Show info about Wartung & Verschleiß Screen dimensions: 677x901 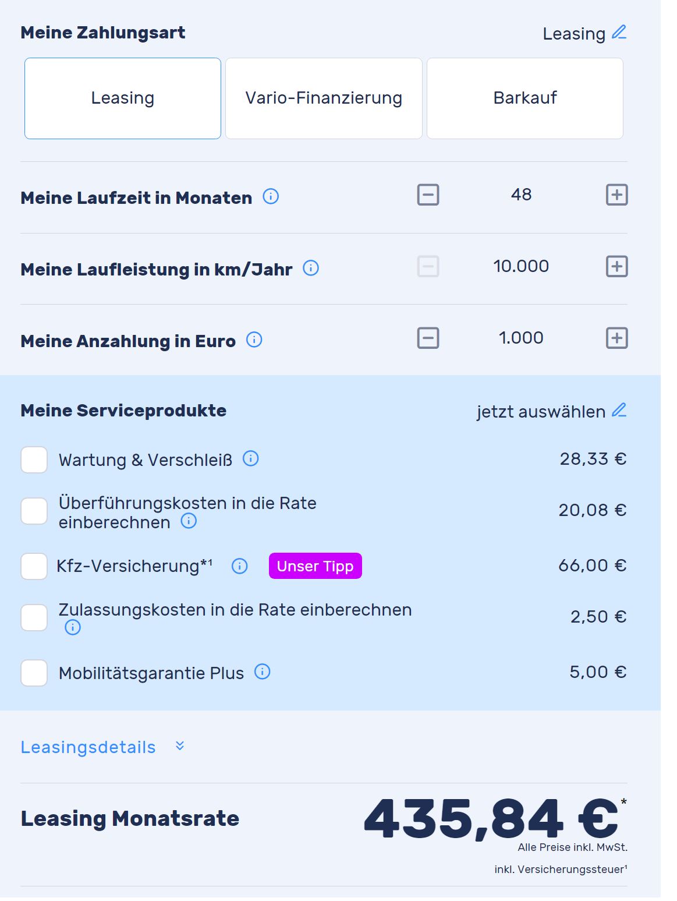pos(250,459)
